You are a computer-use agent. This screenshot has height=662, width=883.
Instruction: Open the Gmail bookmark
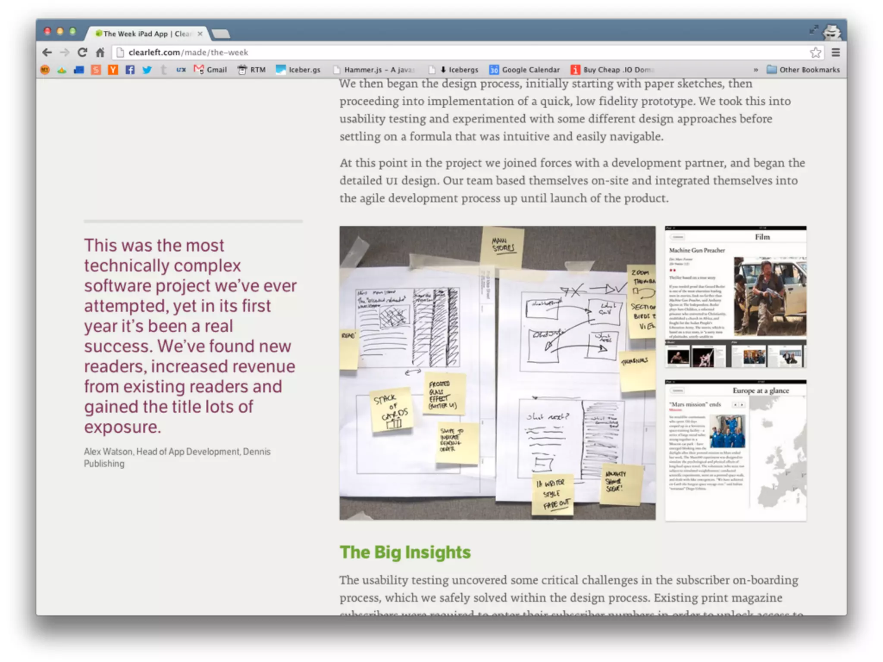(x=210, y=69)
